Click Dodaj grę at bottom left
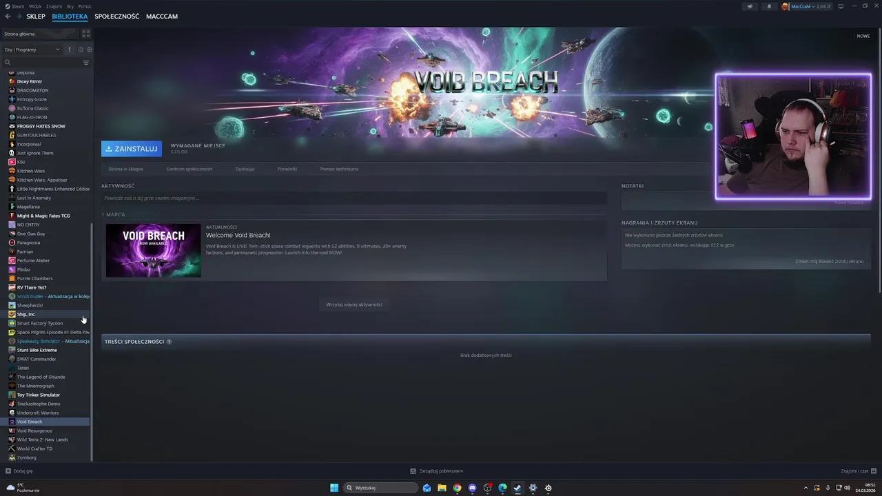Viewport: 882px width, 496px height. point(19,471)
